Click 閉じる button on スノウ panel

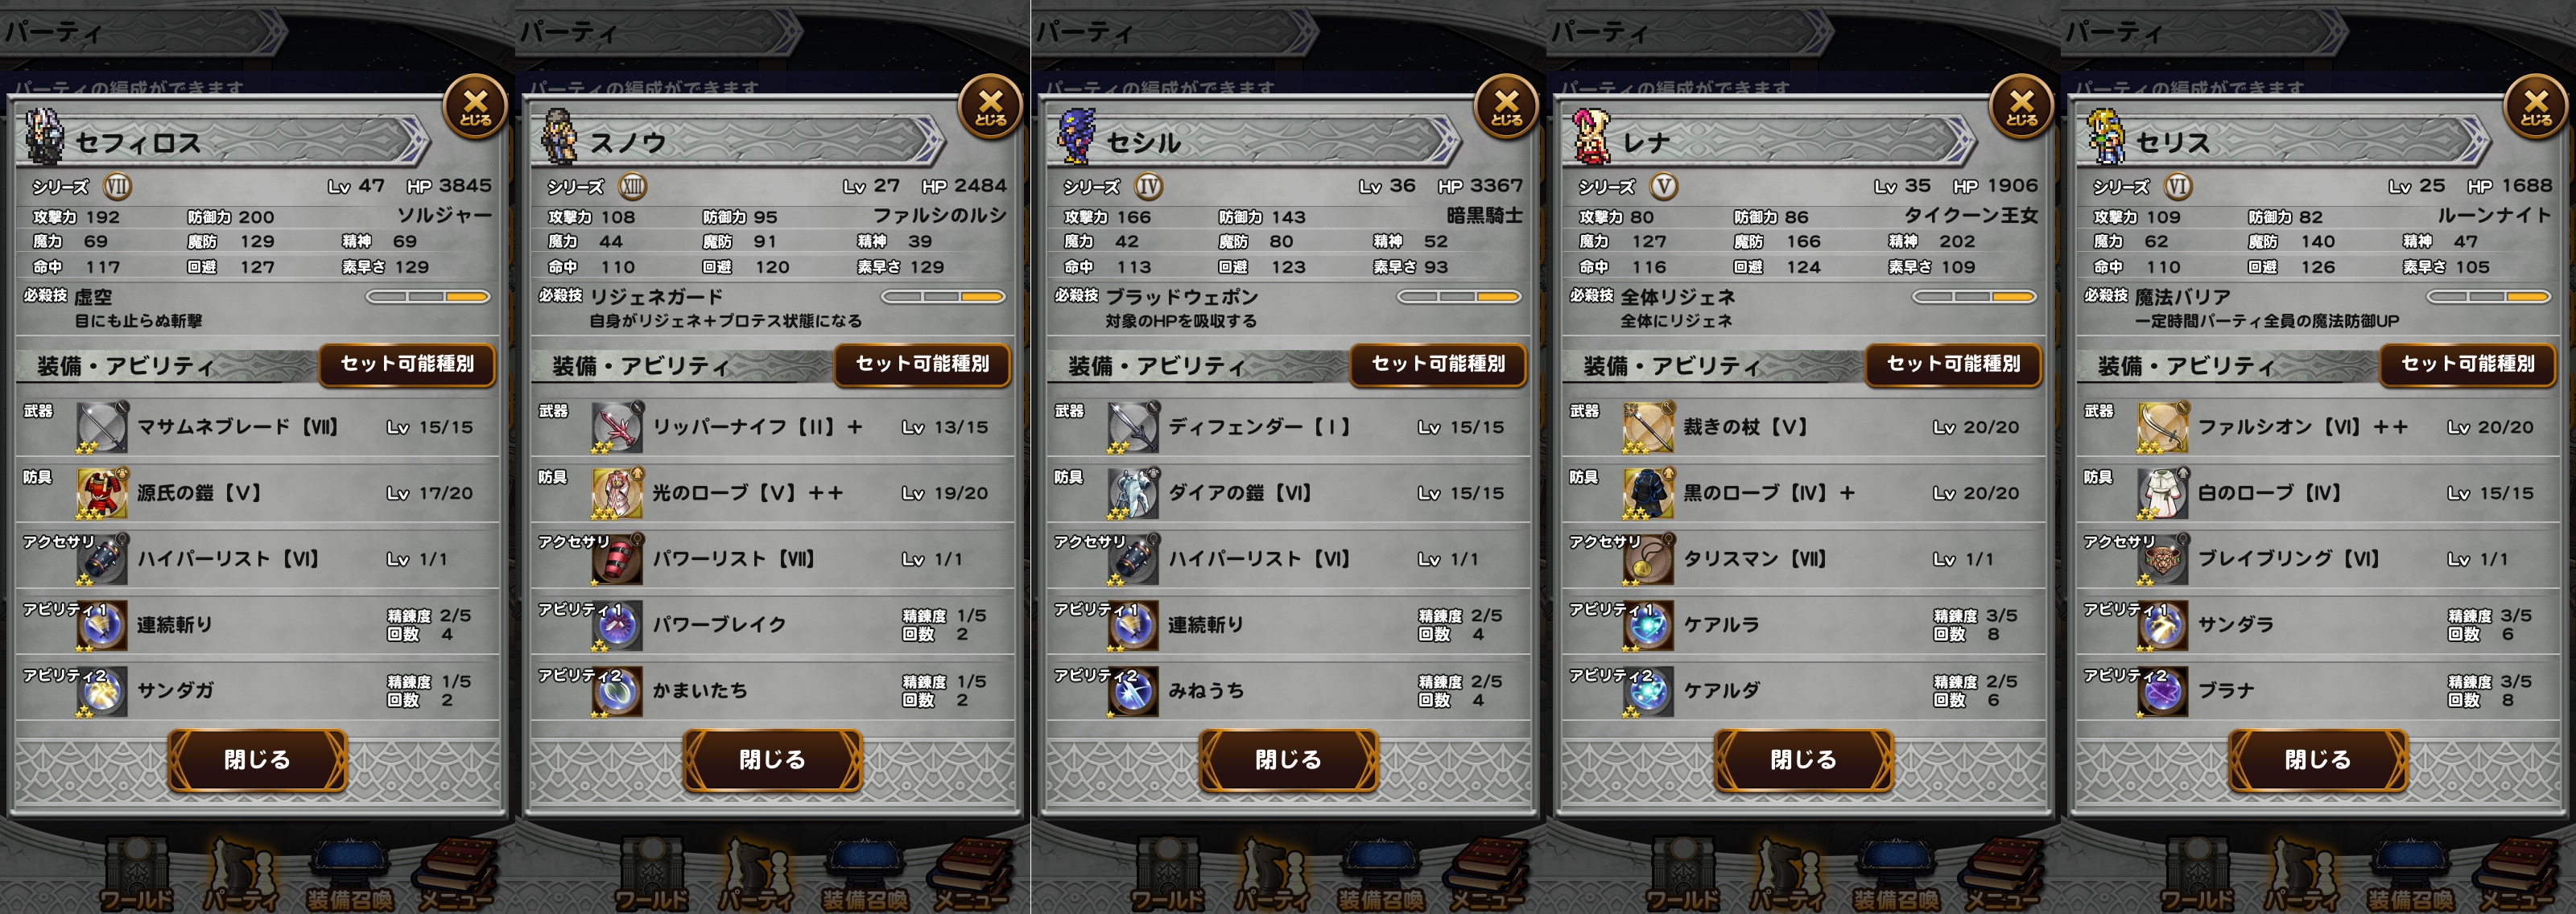click(772, 760)
